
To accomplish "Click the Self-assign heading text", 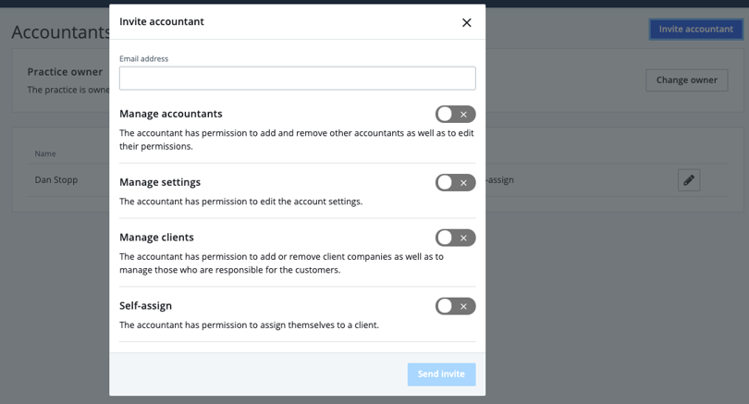I will tap(145, 306).
